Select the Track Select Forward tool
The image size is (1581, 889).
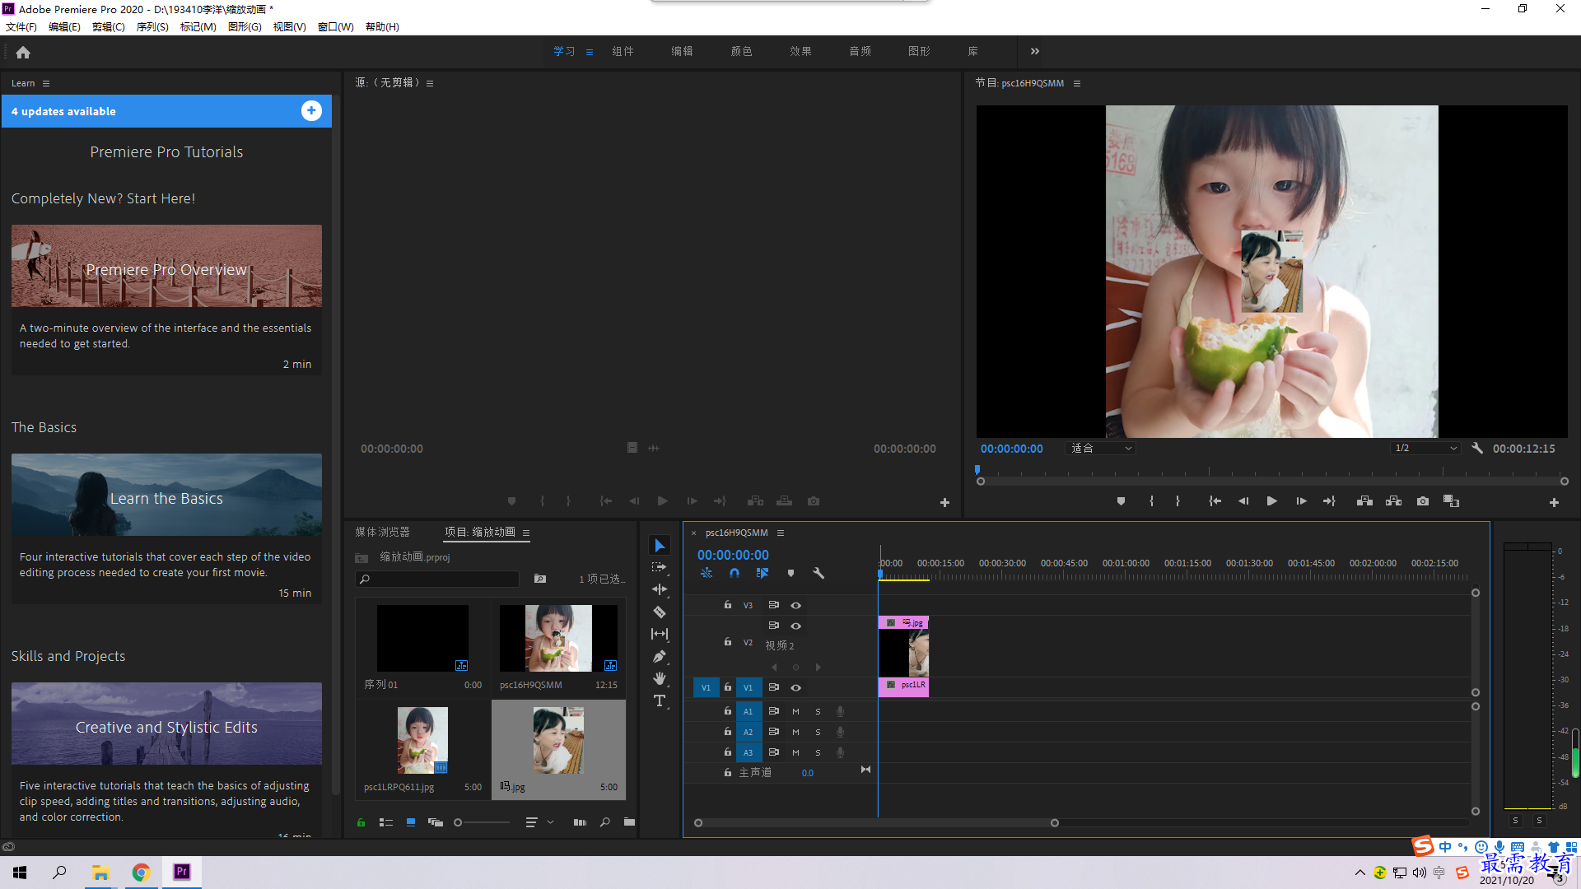click(x=660, y=567)
